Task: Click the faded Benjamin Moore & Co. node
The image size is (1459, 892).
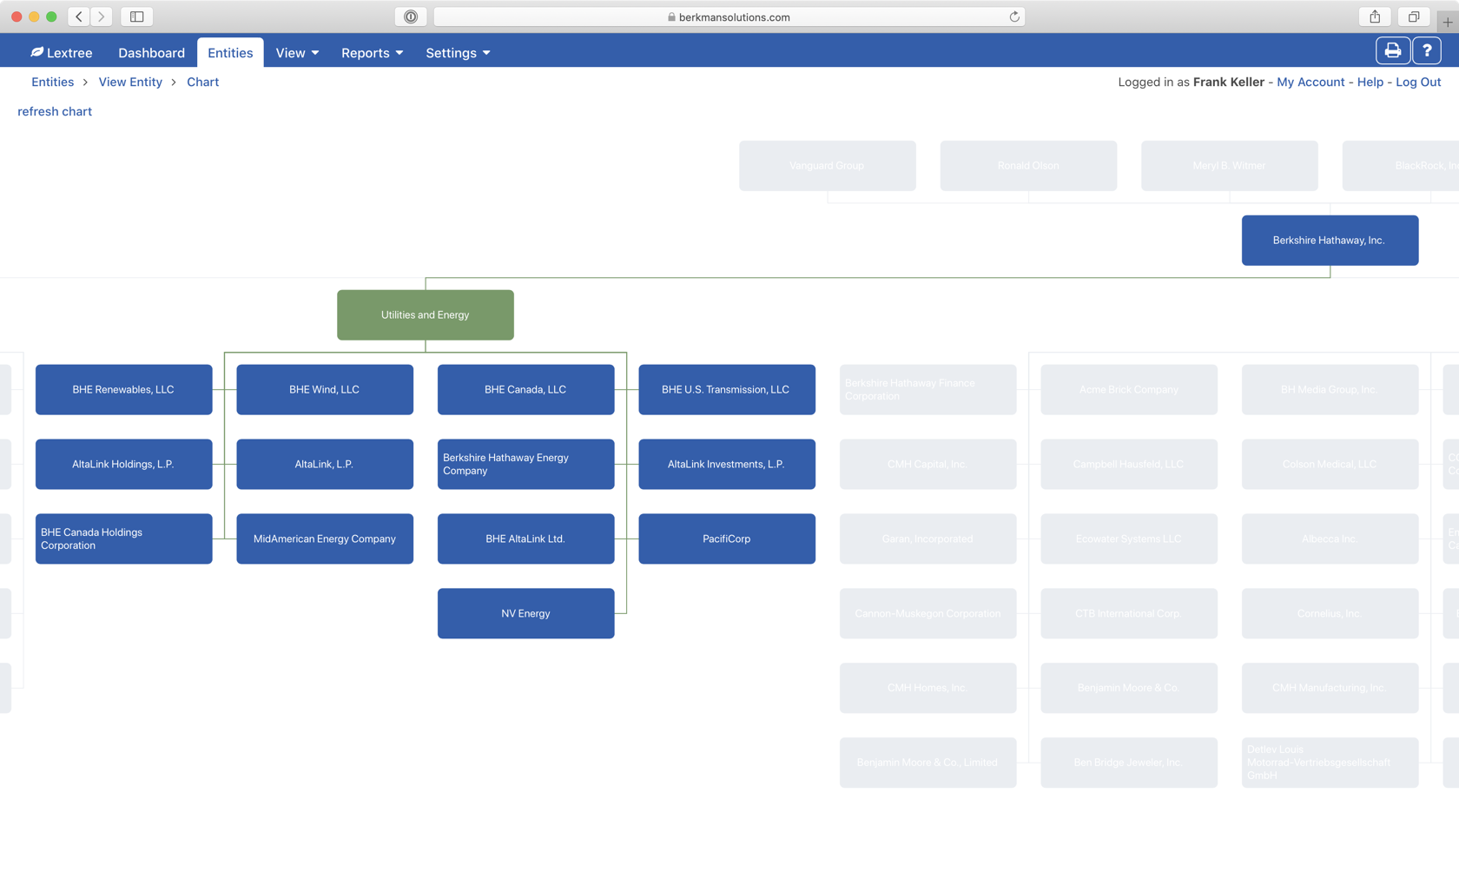Action: point(1129,688)
